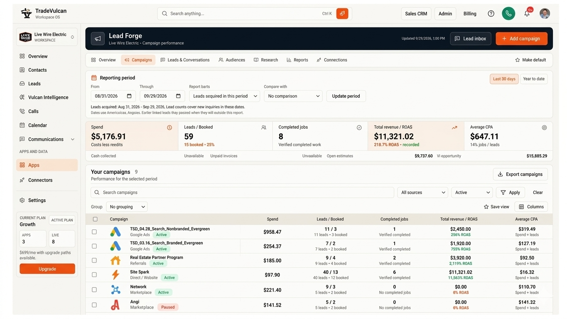Apply the campaign filters
Viewport: 567px width, 319px height.
click(511, 192)
